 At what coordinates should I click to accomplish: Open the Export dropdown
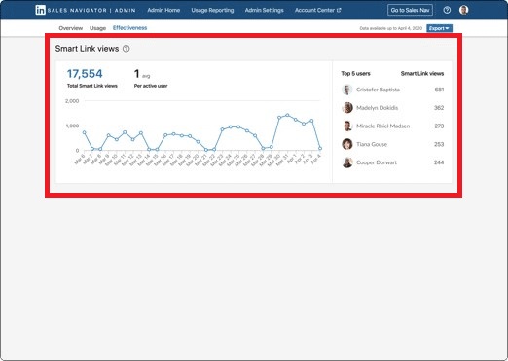point(439,28)
